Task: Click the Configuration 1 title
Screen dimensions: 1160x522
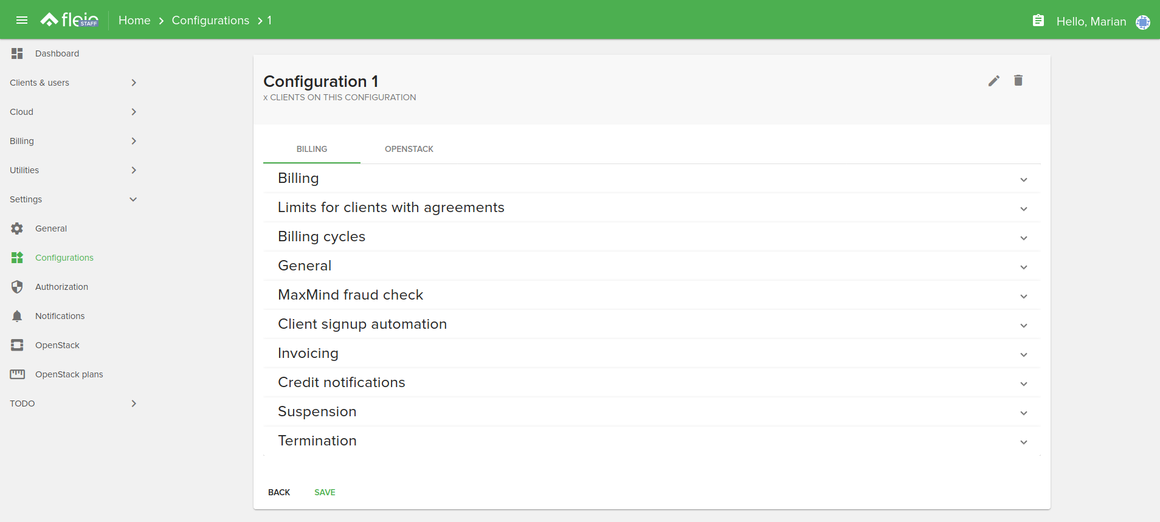Action: [x=320, y=81]
